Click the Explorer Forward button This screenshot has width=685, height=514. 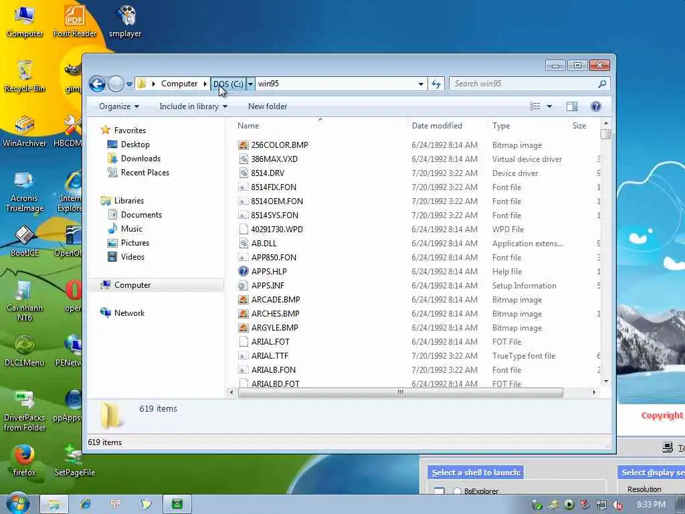click(x=116, y=84)
